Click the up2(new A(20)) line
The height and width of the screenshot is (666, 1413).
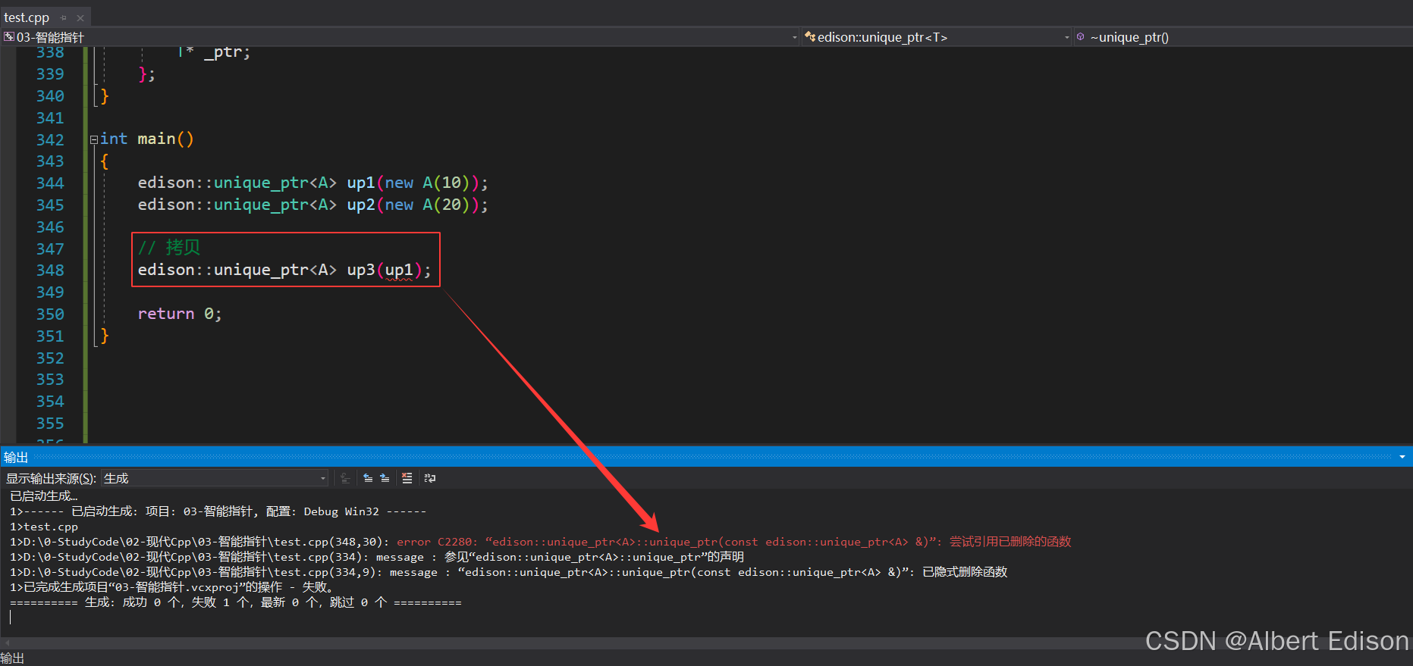pyautogui.click(x=312, y=205)
